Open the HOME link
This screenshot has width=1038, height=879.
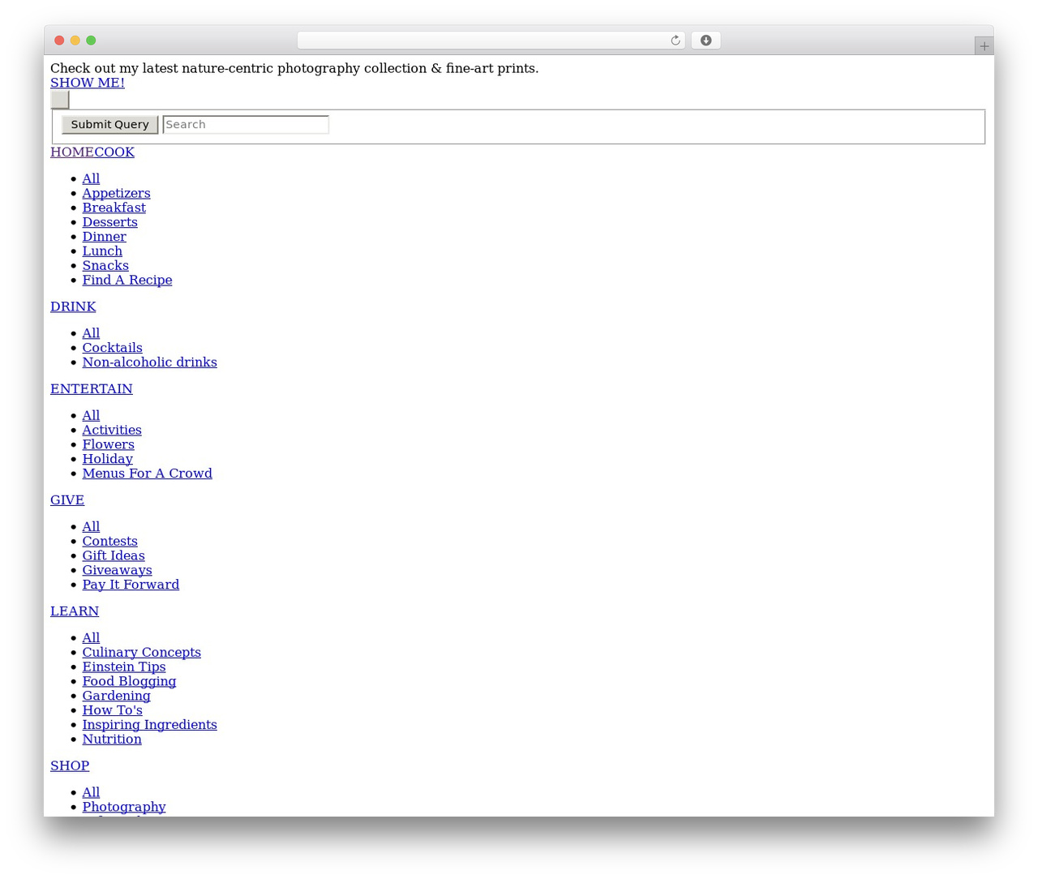(x=72, y=152)
